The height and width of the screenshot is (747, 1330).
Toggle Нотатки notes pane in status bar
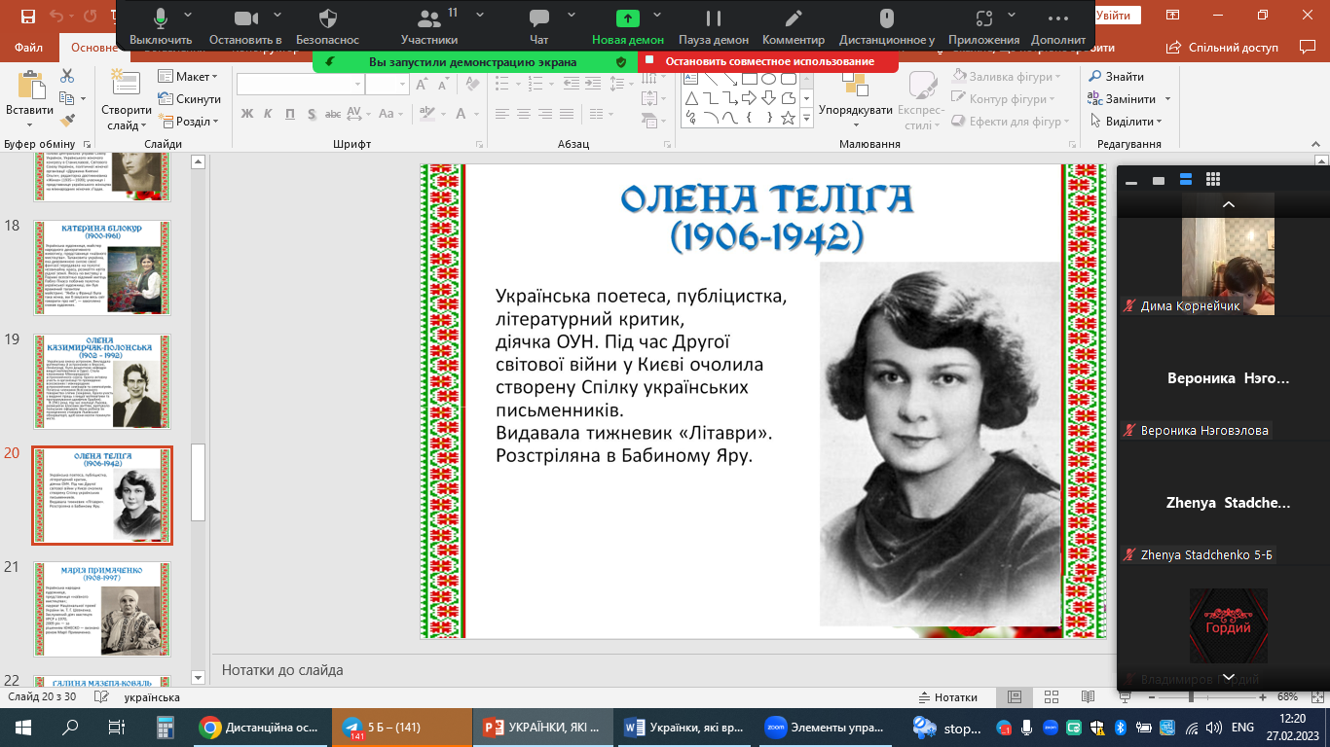point(948,697)
